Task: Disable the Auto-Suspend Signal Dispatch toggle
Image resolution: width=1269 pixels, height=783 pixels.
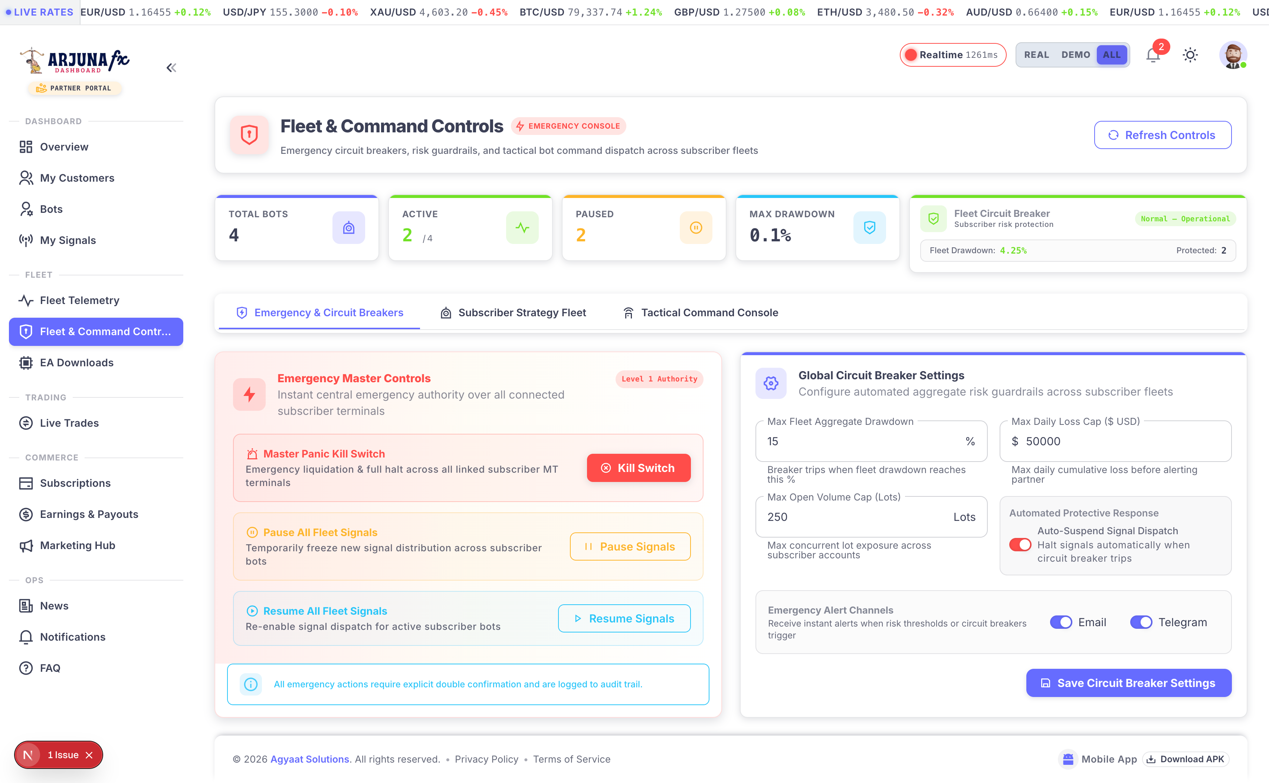Action: click(1020, 545)
